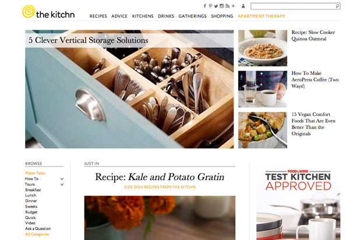Click into the site search field

coord(293,6)
